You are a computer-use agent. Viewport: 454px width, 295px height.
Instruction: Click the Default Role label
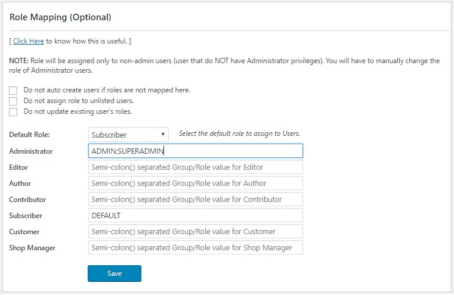click(x=30, y=135)
